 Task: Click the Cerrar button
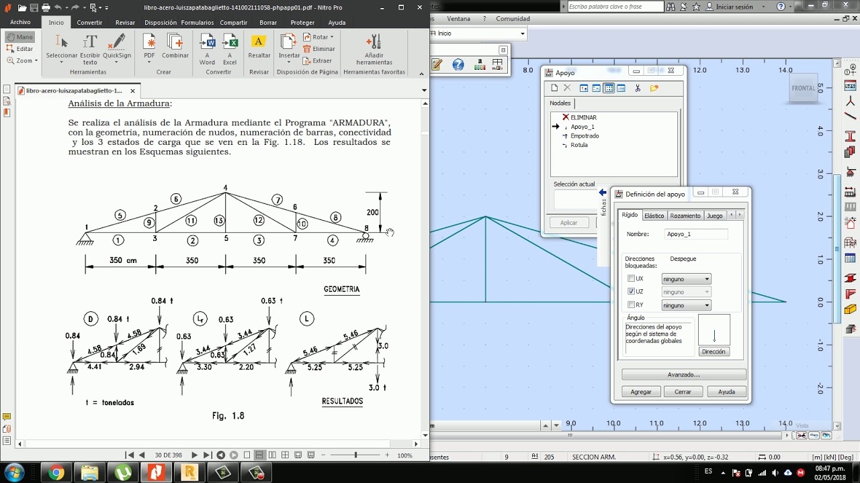(683, 392)
